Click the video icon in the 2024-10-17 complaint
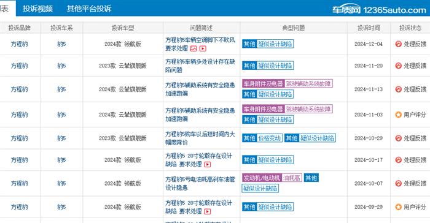 (x=208, y=164)
